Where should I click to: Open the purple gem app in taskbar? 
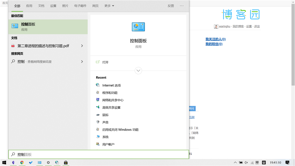pos(13,162)
